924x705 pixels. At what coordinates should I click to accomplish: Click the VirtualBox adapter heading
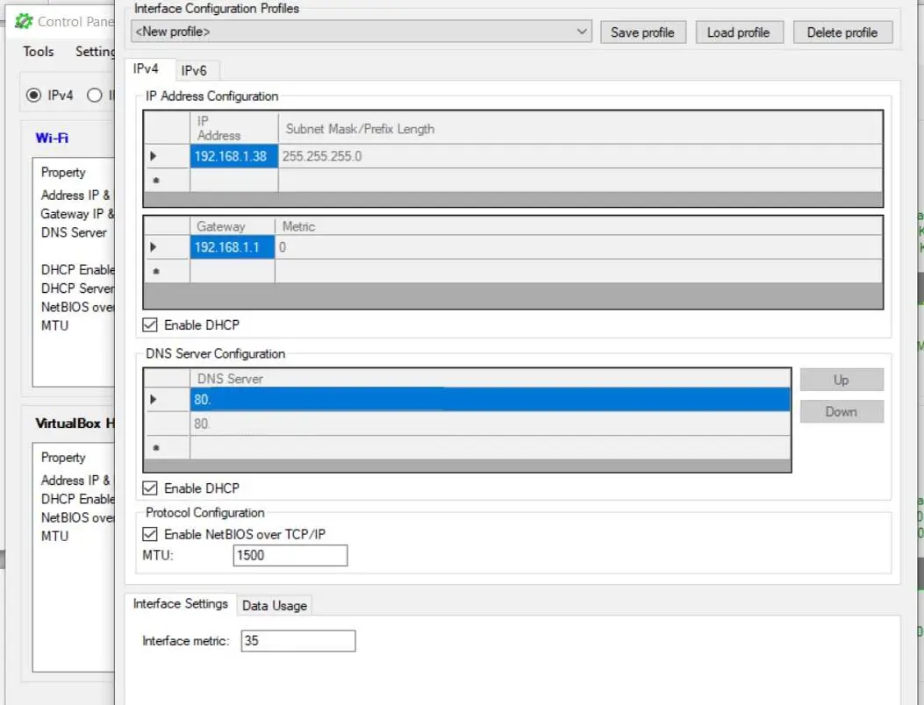tap(75, 423)
